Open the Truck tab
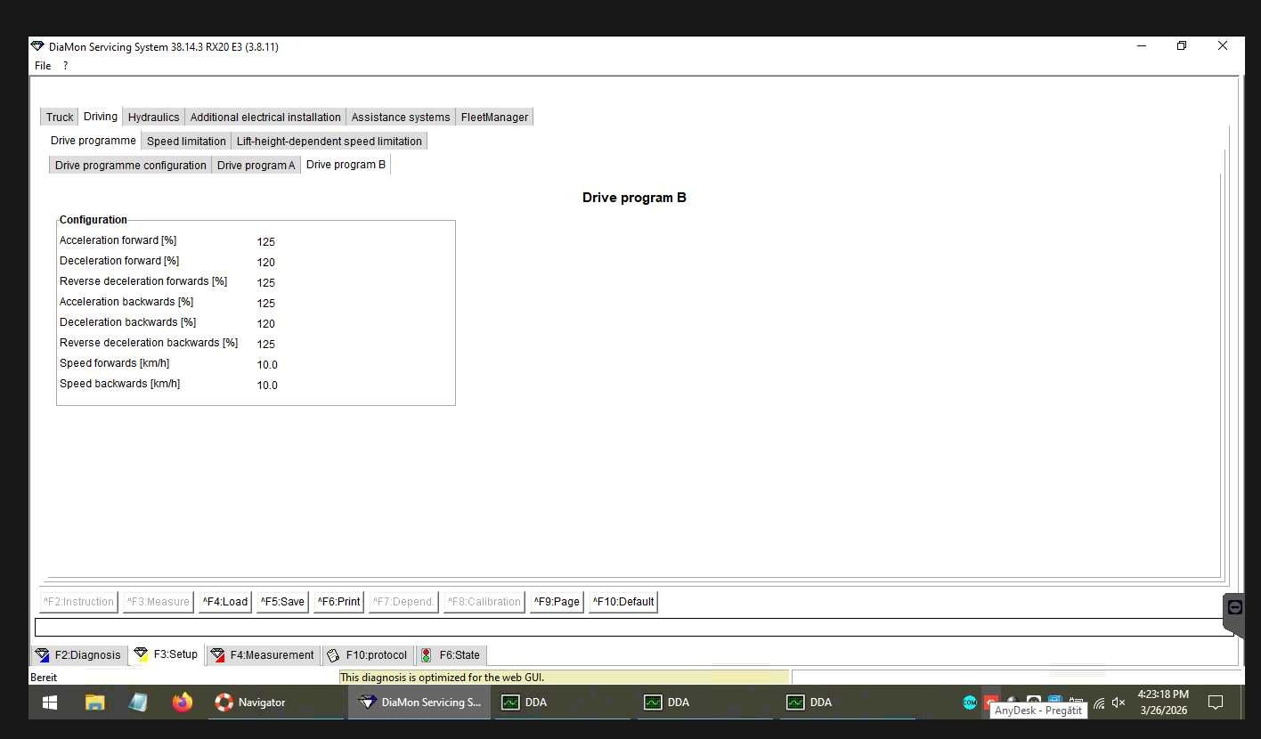The image size is (1261, 739). tap(60, 117)
